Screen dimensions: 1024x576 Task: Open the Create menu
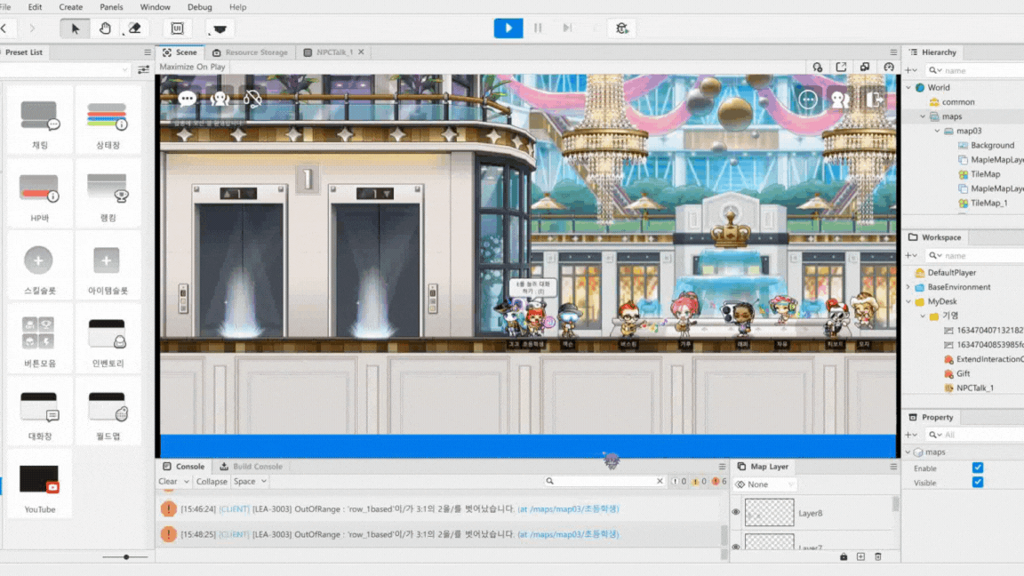click(70, 7)
